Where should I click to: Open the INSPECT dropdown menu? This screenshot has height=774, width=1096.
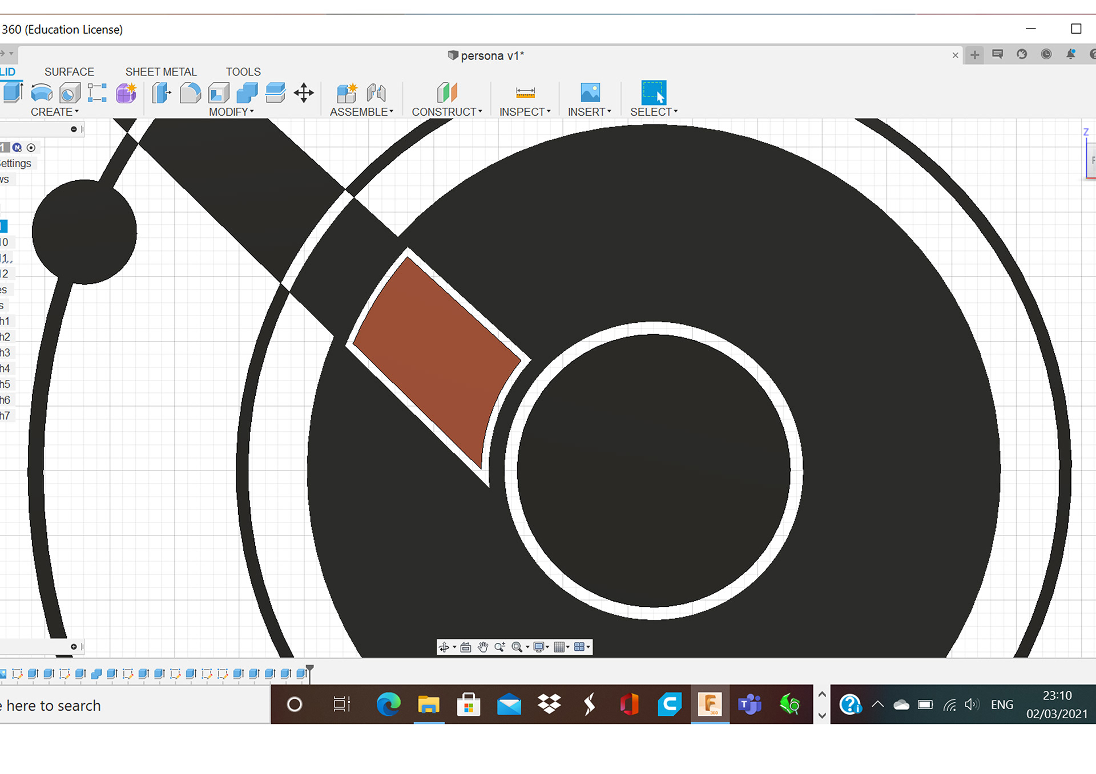(x=525, y=112)
